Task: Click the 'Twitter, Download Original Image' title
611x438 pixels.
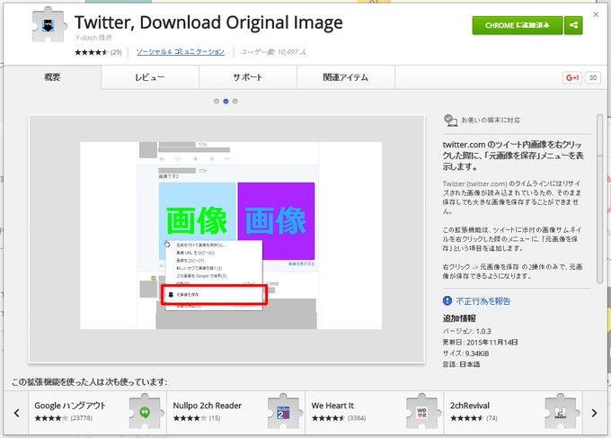Action: click(208, 22)
